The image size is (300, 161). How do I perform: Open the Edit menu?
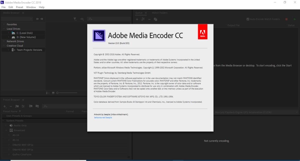(11, 7)
